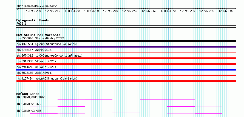Click ruler position 128963290
This screenshot has height=117, width=244.
pos(207,11)
